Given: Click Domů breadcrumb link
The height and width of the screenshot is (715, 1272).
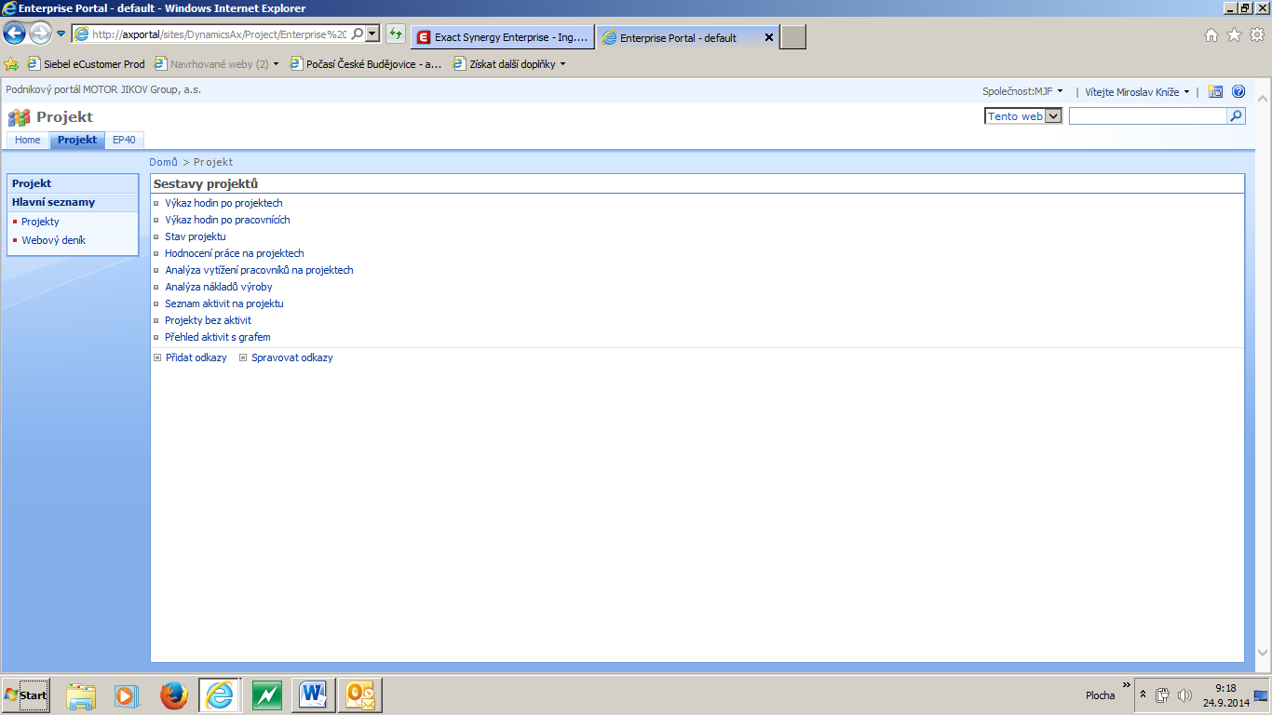Looking at the screenshot, I should [x=163, y=162].
